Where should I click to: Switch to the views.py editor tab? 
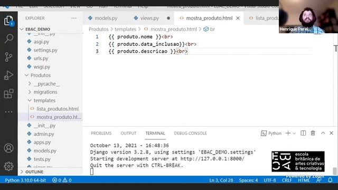click(x=149, y=18)
